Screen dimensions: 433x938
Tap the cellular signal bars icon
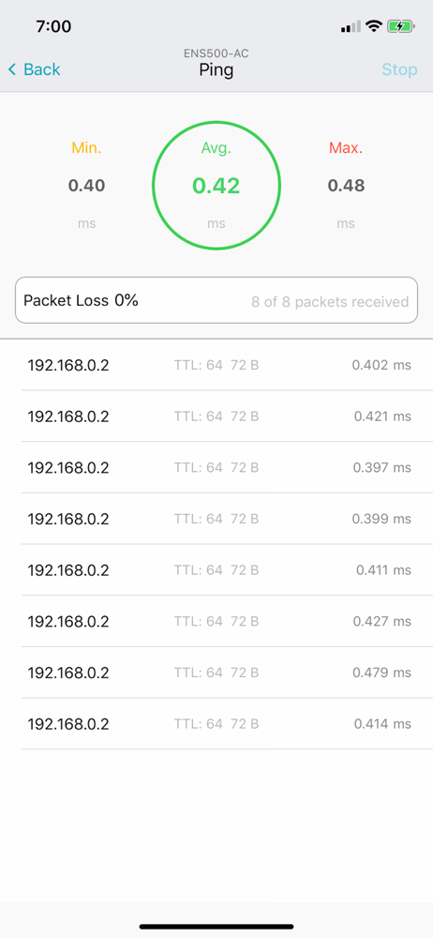pos(351,26)
